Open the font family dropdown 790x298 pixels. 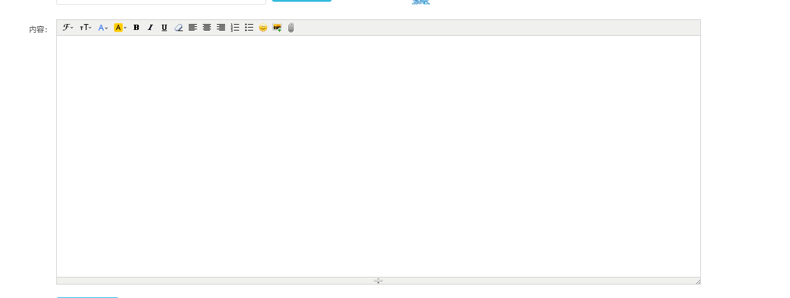68,28
